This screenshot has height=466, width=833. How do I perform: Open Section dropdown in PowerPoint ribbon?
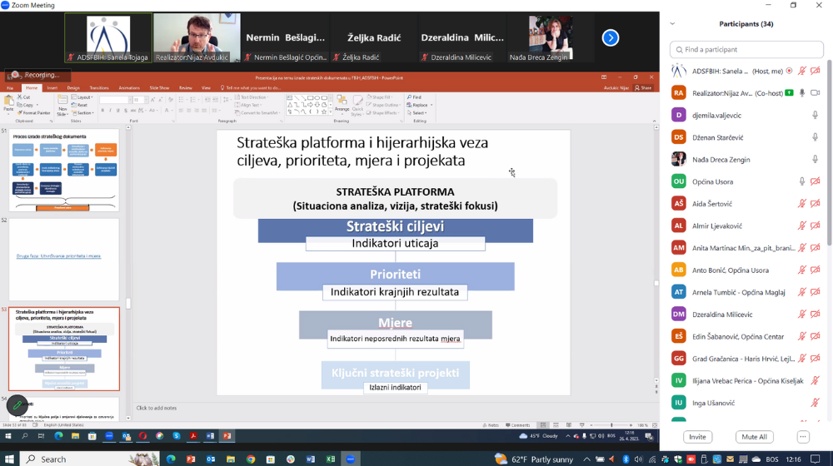point(82,113)
